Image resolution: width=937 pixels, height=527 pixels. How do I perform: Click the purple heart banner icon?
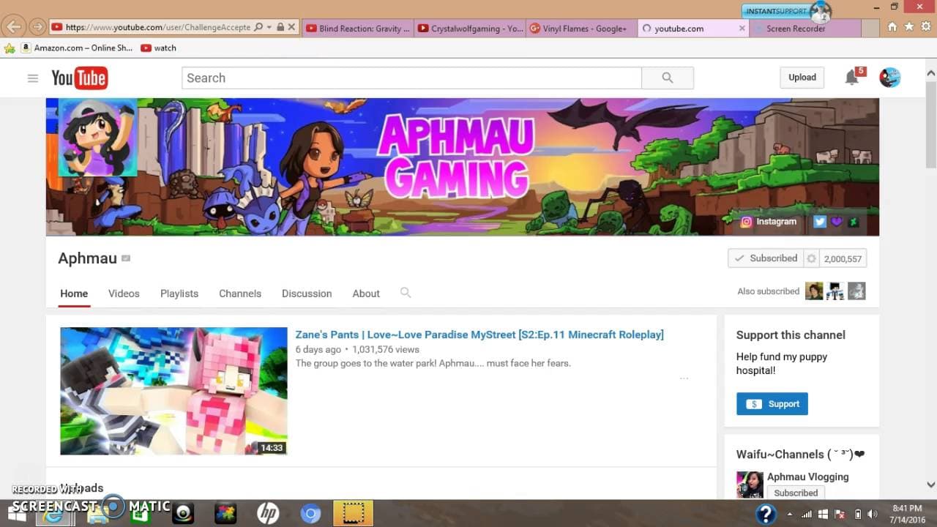837,222
